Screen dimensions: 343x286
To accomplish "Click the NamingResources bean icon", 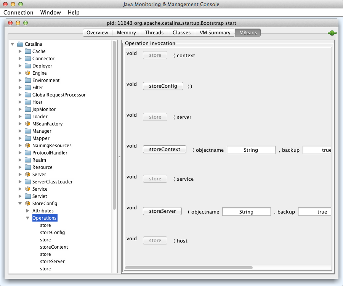I will coord(27,146).
